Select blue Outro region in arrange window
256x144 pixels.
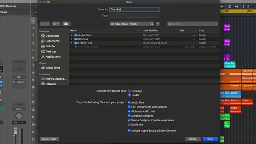click(x=236, y=94)
